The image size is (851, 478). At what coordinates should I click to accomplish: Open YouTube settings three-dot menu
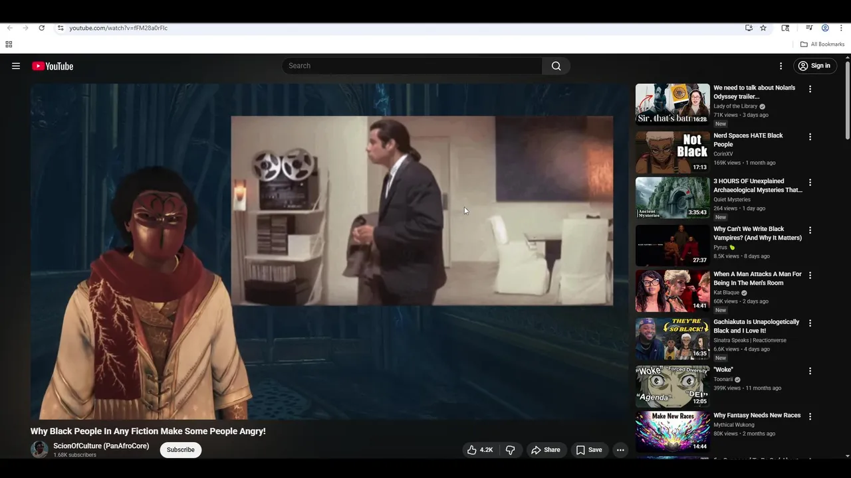pos(781,66)
